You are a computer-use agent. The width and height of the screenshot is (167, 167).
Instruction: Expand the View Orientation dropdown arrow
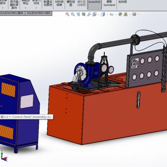click(x=99, y=15)
